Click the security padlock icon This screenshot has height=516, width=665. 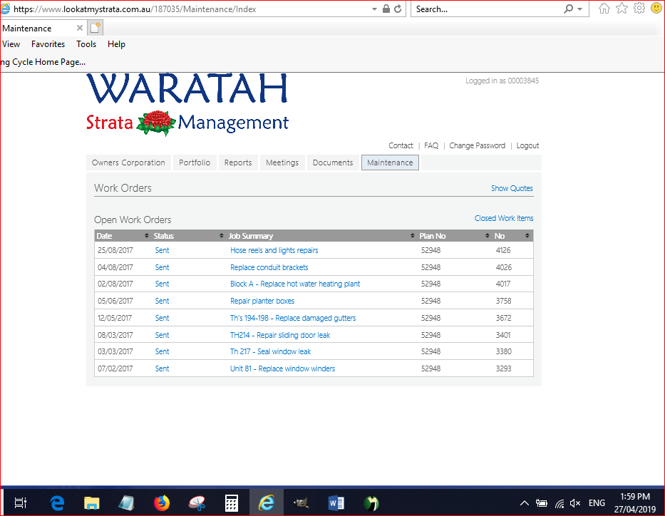[x=386, y=9]
